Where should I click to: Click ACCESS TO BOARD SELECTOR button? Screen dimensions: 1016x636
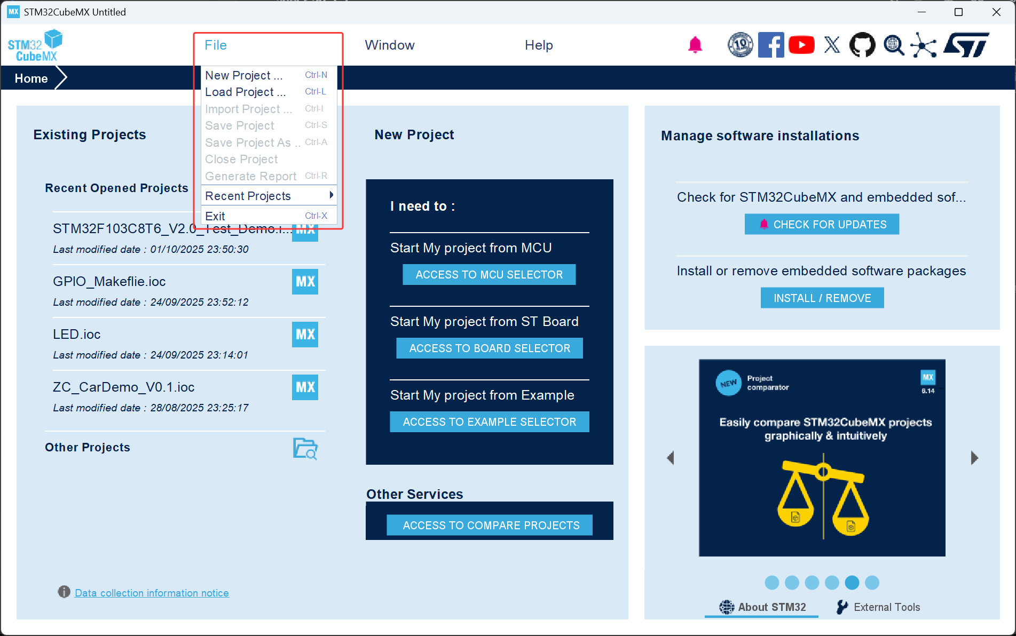[x=490, y=348]
